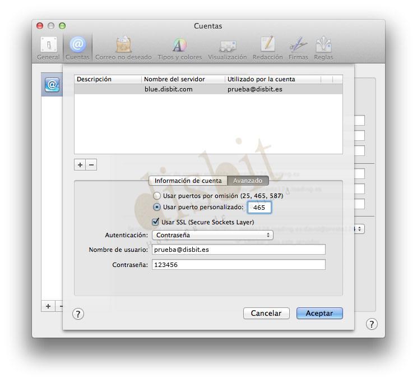Open Firmas preferences
The width and height of the screenshot is (417, 382).
coord(298,48)
